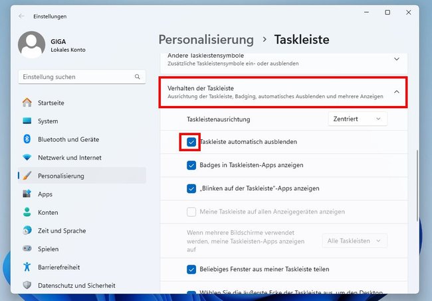Click the search magnifier icon
This screenshot has width=432, height=301.
coord(137,77)
